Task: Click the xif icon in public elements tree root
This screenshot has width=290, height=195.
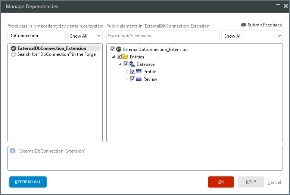Action: pos(119,49)
